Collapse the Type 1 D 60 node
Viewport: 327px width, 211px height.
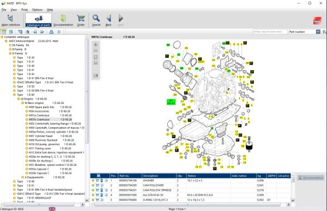tap(14, 95)
